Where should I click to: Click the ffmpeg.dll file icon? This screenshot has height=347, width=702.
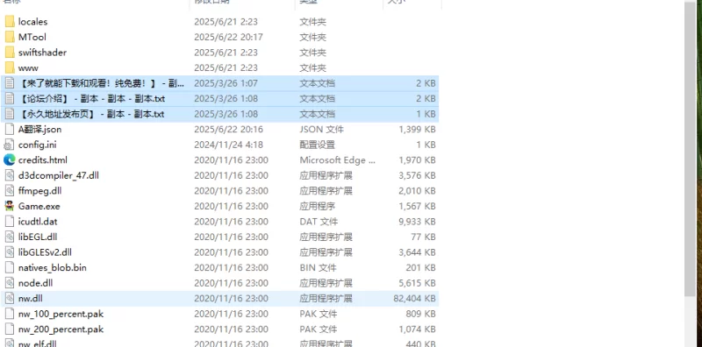tap(10, 190)
